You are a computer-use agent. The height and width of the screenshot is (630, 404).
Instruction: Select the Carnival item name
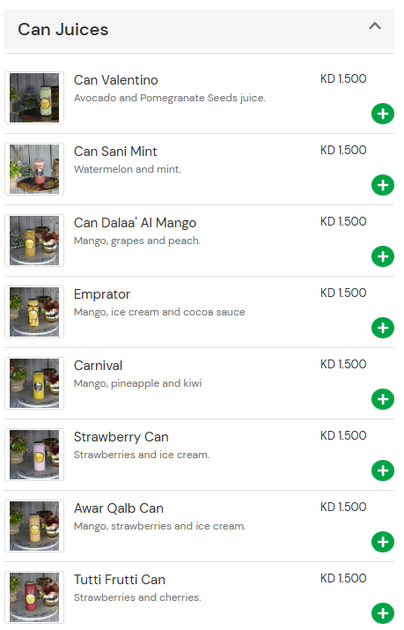(98, 366)
